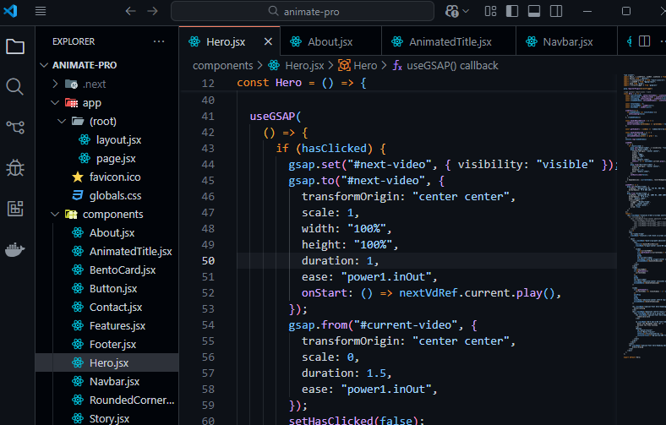This screenshot has width=666, height=425.
Task: Close the Hero.jsx tab
Action: point(268,41)
